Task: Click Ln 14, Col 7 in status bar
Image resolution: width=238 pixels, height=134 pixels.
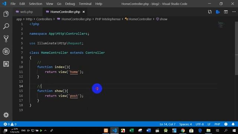Action: tap(167, 124)
